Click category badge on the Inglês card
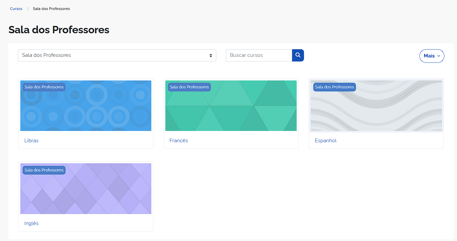The image size is (457, 241). (44, 170)
